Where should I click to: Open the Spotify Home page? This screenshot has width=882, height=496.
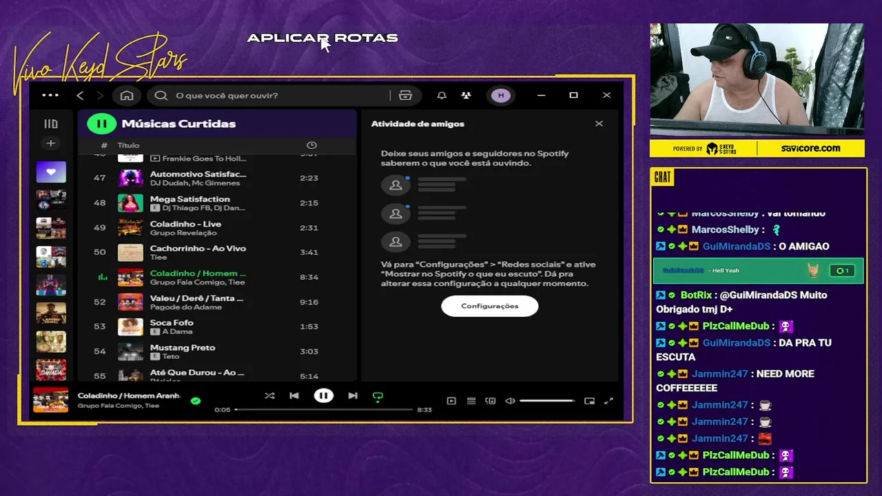point(127,95)
